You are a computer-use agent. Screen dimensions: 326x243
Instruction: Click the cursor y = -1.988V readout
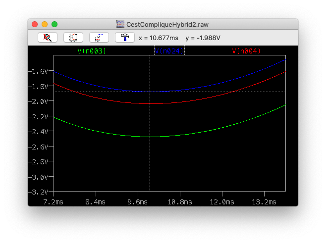click(x=203, y=38)
